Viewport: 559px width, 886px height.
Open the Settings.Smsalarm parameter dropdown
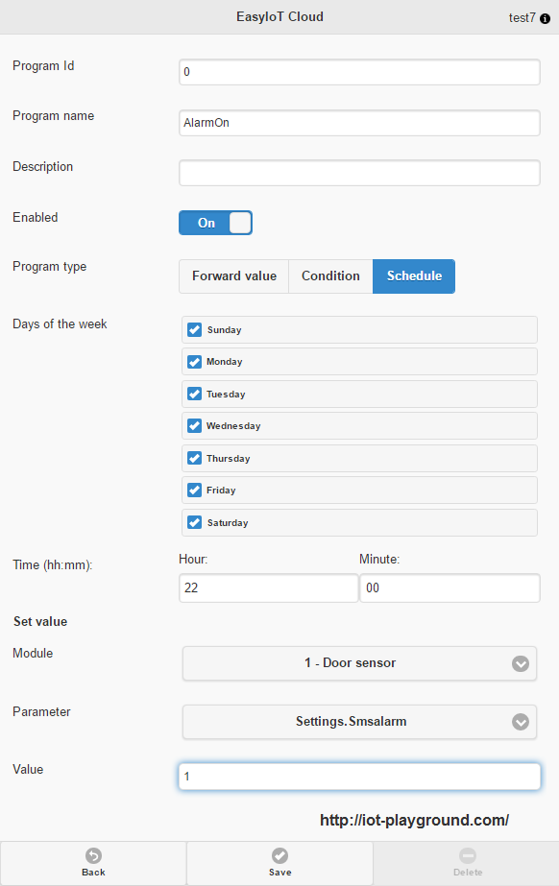click(x=359, y=722)
